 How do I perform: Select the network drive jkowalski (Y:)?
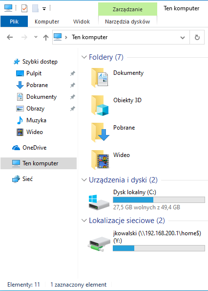click(146, 241)
